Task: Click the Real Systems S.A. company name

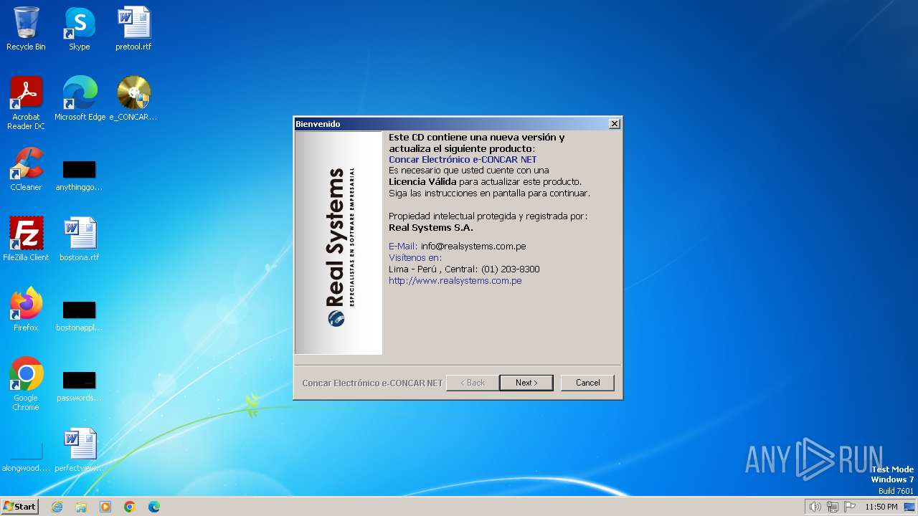Action: pyautogui.click(x=431, y=228)
